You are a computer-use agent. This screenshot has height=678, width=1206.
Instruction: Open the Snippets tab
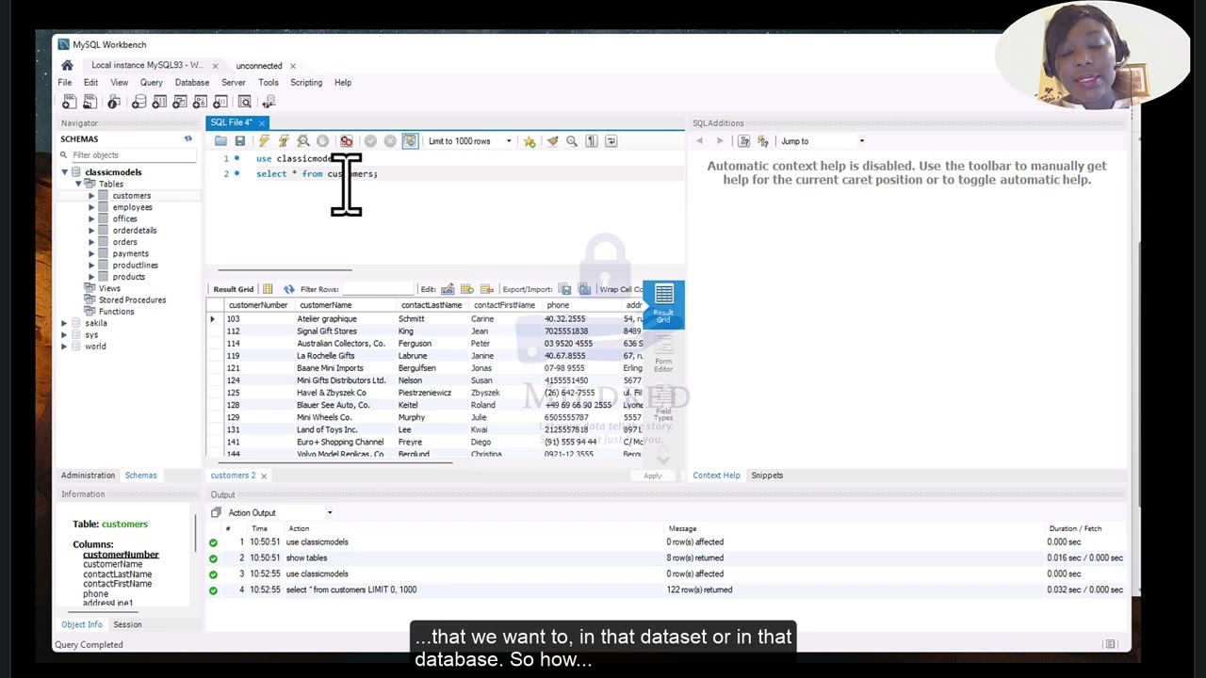click(x=767, y=476)
